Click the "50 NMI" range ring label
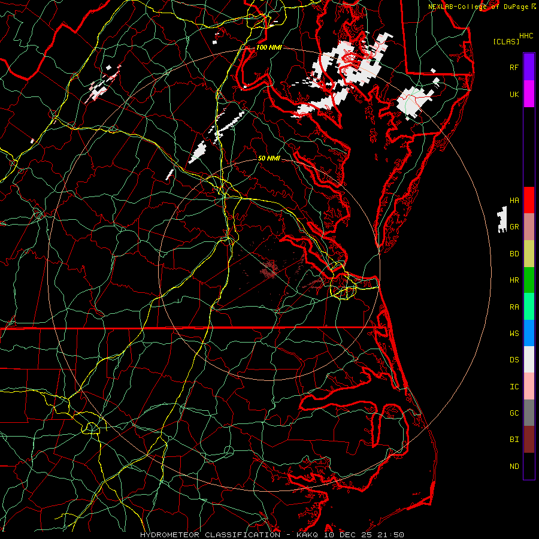539x539 pixels. point(269,158)
